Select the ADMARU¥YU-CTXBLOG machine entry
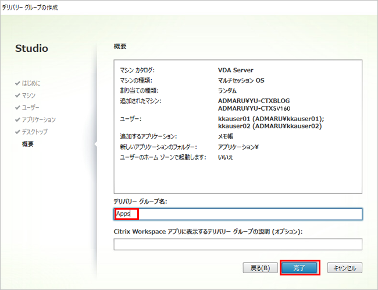 (x=254, y=101)
